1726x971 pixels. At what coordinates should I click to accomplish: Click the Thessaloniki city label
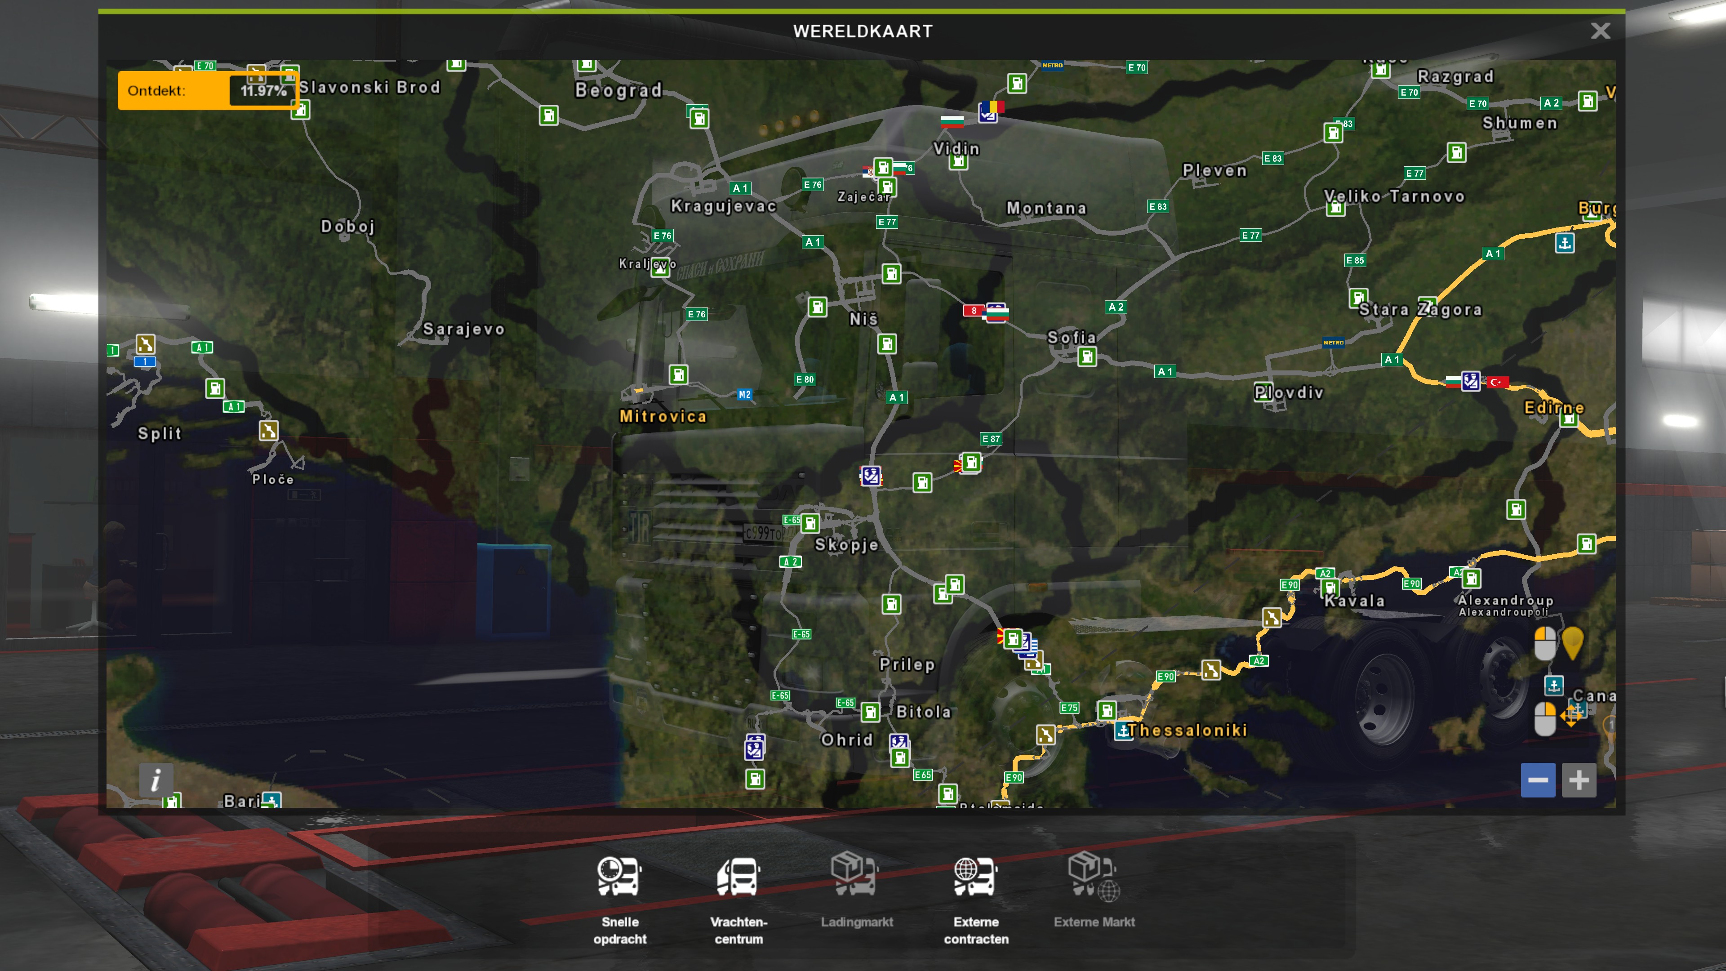tap(1187, 730)
